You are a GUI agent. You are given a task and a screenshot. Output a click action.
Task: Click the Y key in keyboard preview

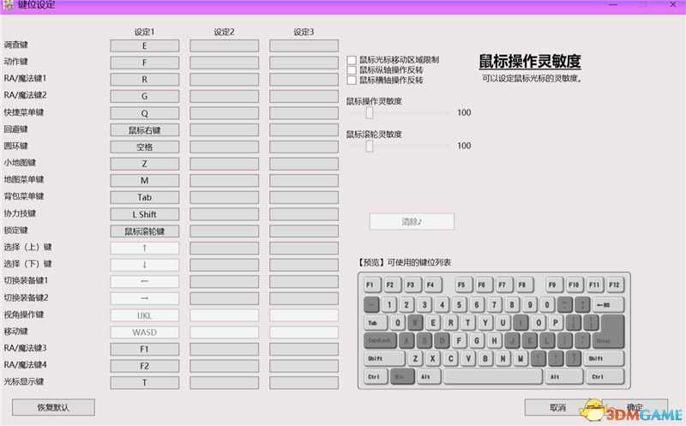[485, 323]
